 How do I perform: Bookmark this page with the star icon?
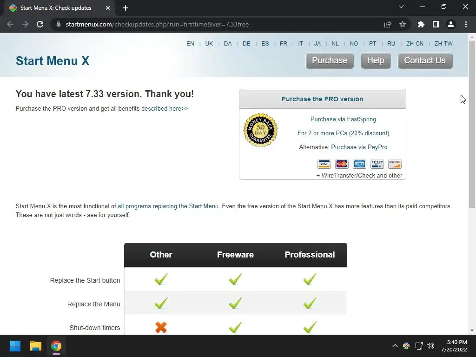click(x=402, y=24)
